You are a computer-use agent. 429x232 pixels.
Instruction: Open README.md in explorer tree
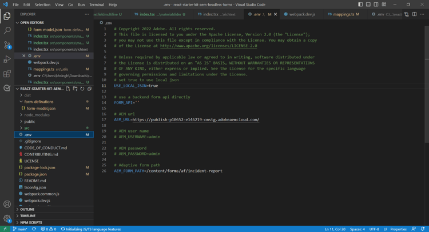tap(54, 181)
